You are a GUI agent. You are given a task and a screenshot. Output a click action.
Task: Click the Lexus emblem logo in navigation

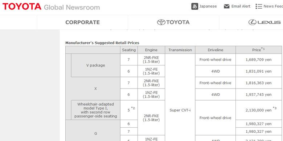(x=252, y=22)
